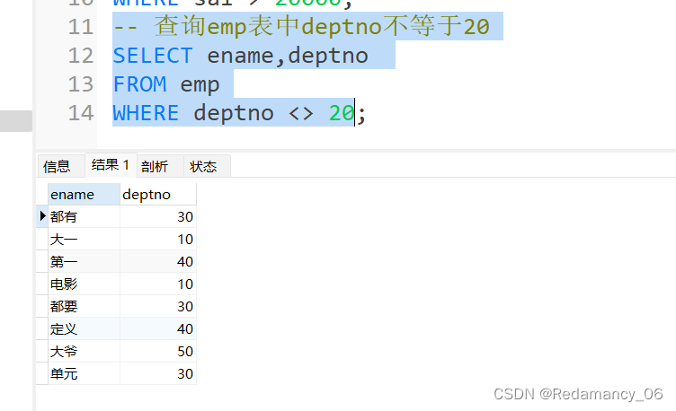Screen dimensions: 676x411
Task: Click deptno value 40 in 定义 row
Action: pyautogui.click(x=158, y=328)
